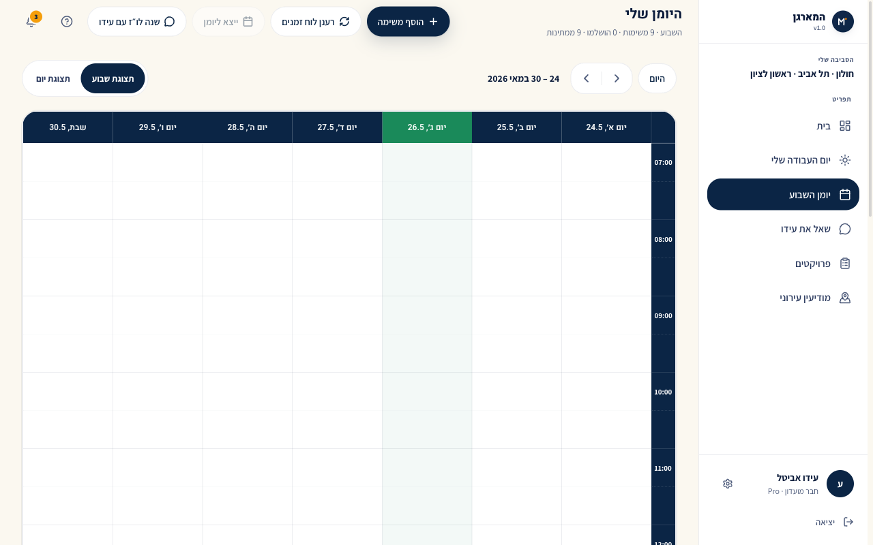This screenshot has width=873, height=545.
Task: Select day header יום ד׳, 27.5
Action: 337,127
